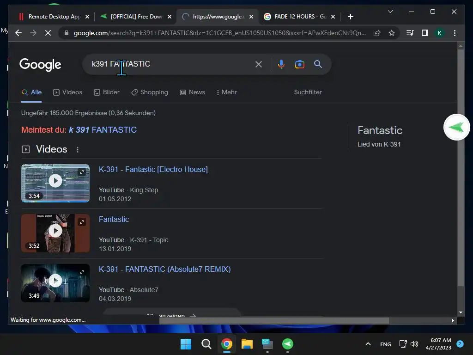Viewport: 473px width, 355px height.
Task: Open the share page icon in address bar
Action: (x=377, y=33)
